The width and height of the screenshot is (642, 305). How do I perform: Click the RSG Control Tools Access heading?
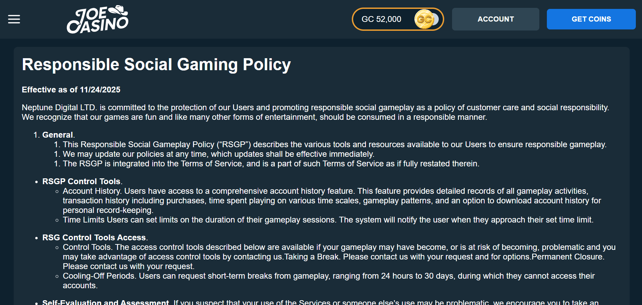coord(94,238)
